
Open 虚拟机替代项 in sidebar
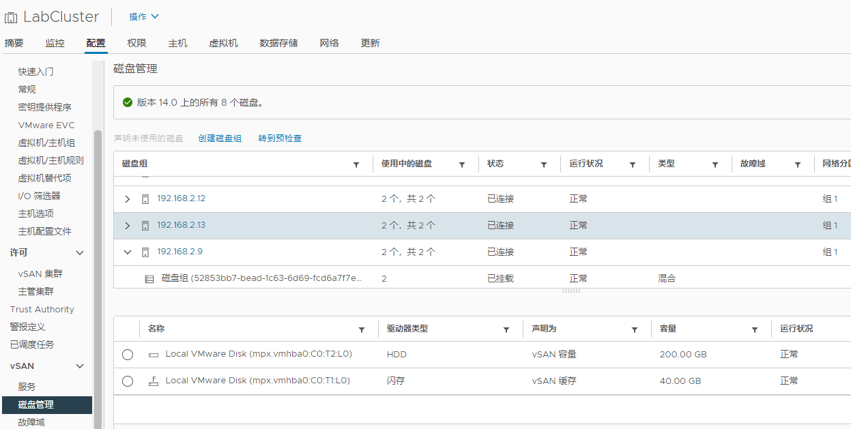[x=45, y=178]
